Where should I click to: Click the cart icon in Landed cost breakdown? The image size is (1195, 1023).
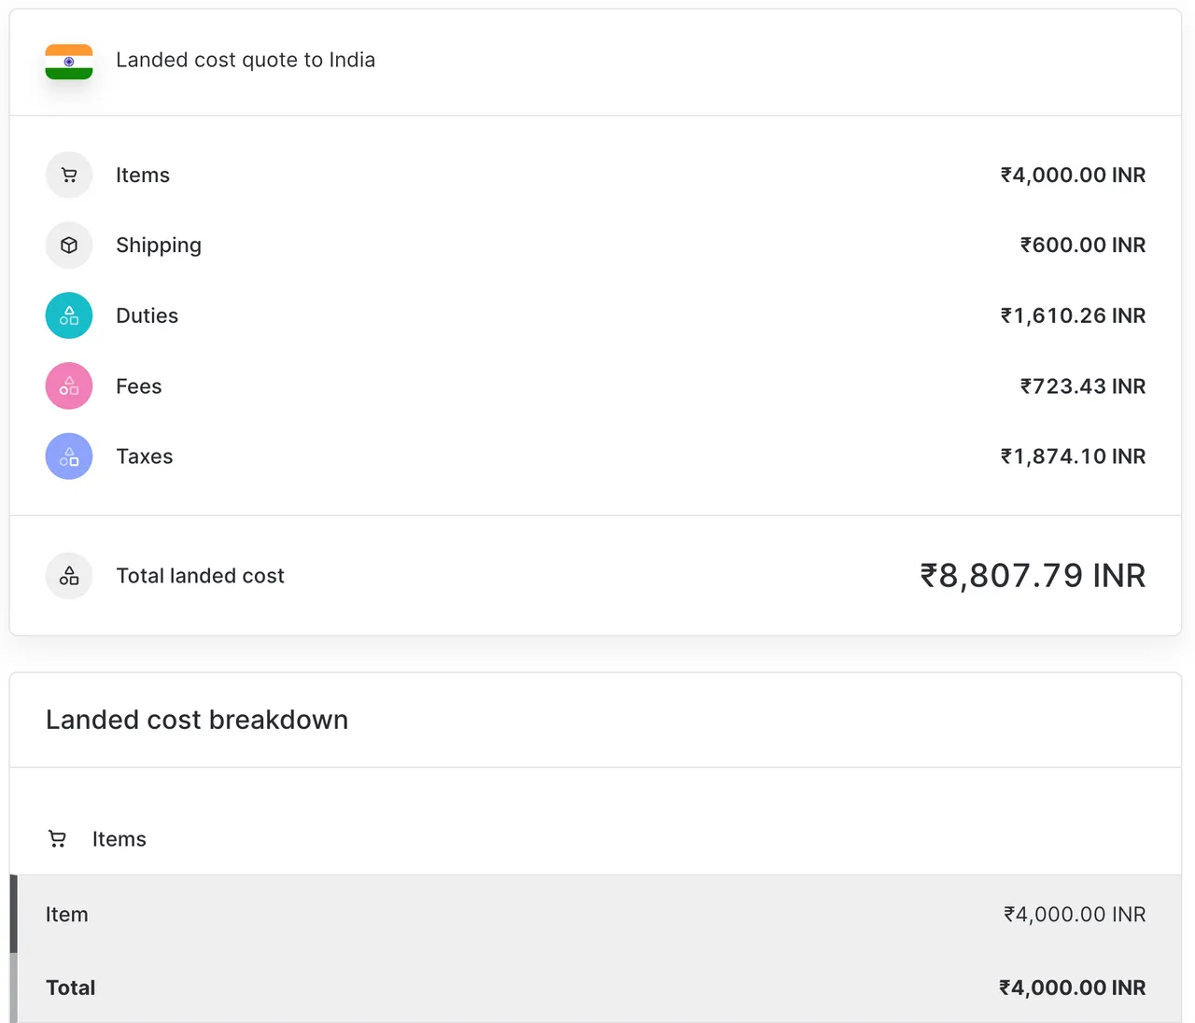tap(57, 838)
